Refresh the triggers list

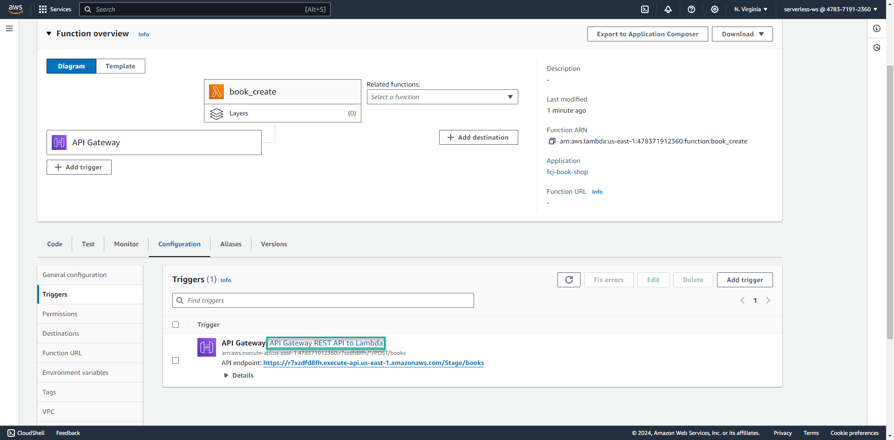coord(569,280)
